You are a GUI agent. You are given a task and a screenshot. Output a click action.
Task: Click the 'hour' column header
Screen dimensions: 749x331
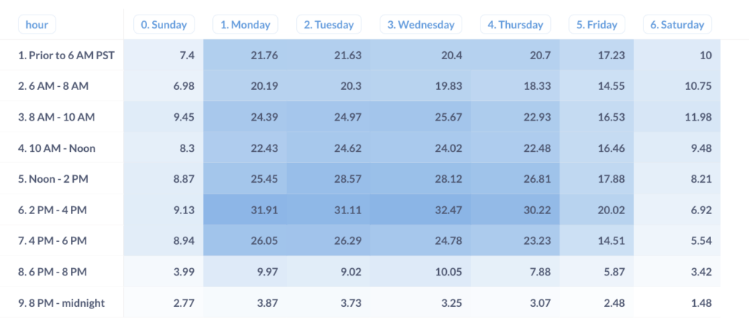coord(37,24)
